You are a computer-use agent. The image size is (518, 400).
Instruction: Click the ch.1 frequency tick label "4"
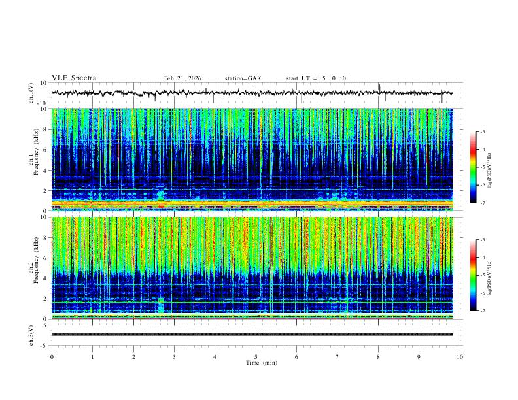tap(46, 171)
